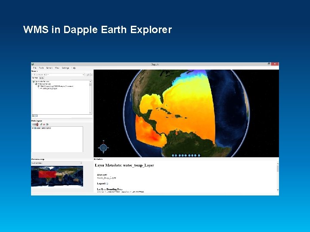Image resolution: width=310 pixels, height=232 pixels.
Task: Click the overview world map thumbnail
Action: tap(57, 176)
